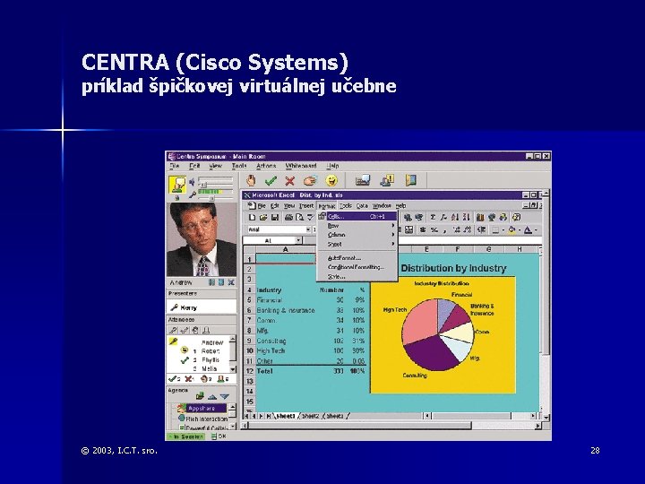Image resolution: width=645 pixels, height=484 pixels.
Task: Open the Excel Window menu
Action: (382, 206)
